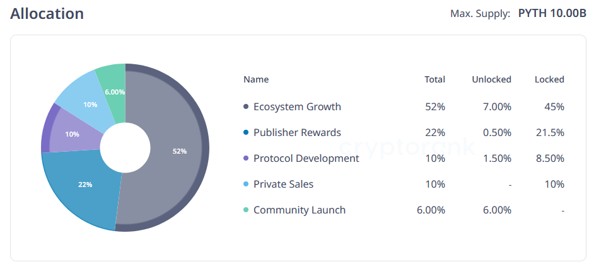The image size is (594, 267).
Task: Sort by the Locked column header
Action: coord(549,79)
